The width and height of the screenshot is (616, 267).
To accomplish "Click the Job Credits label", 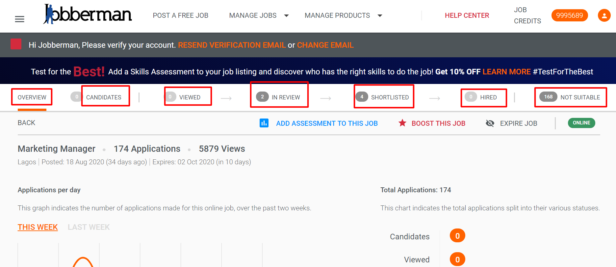I will click(527, 15).
